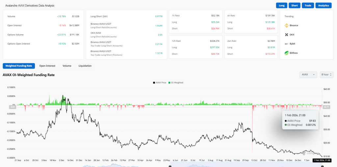Screen dimensions: 337x167
Task: Click the 24h Rekt total $2.98M
Action: point(271,41)
